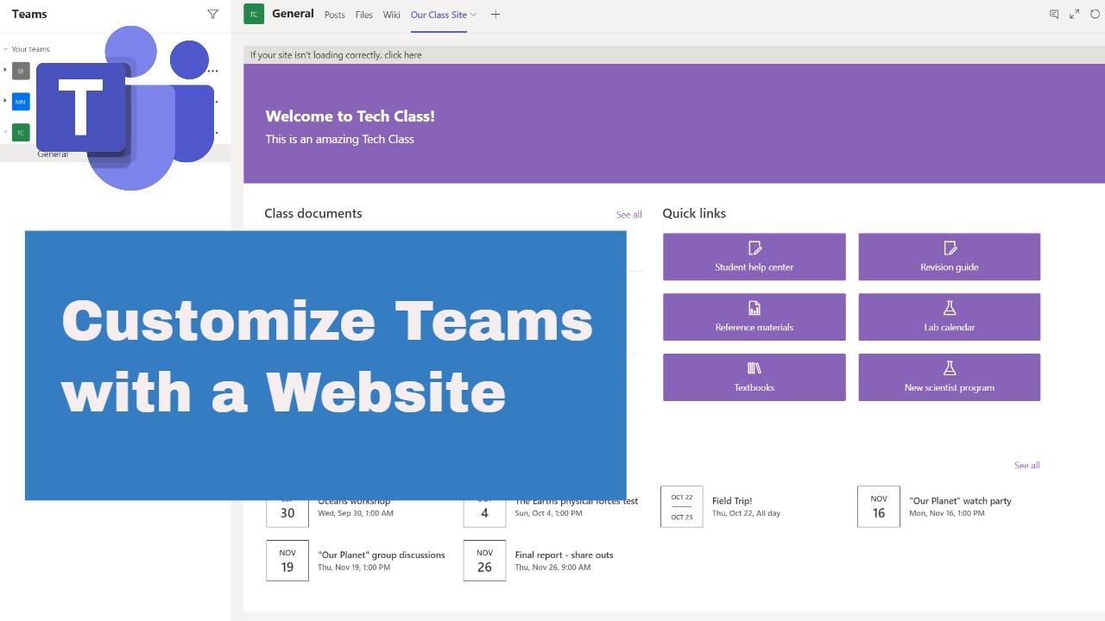Click the 'Wed, Sep 30, 1:00 AM' event time
This screenshot has width=1105, height=621.
356,513
